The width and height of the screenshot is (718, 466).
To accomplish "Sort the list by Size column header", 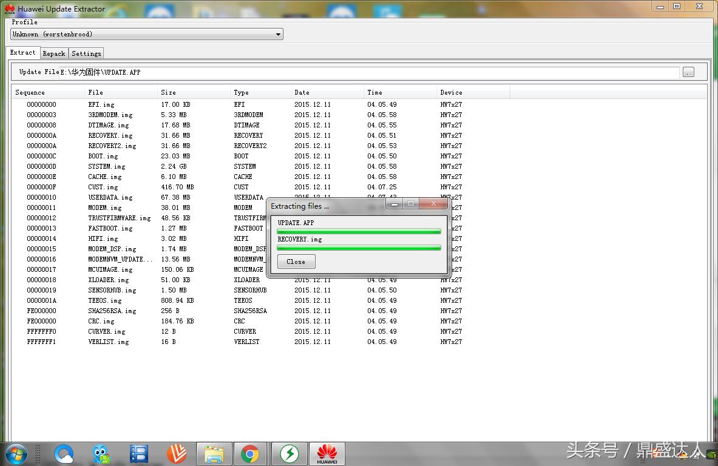I will (x=193, y=92).
